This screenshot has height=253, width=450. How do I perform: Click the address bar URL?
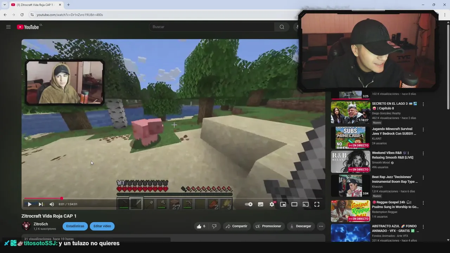coord(70,15)
